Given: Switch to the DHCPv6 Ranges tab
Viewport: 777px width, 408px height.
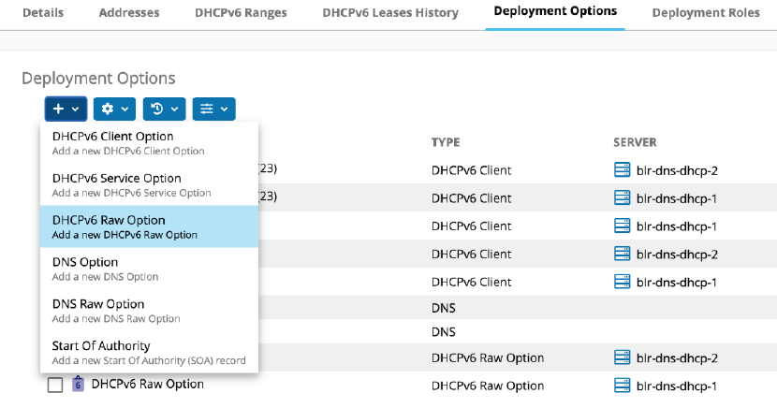Looking at the screenshot, I should [x=241, y=13].
